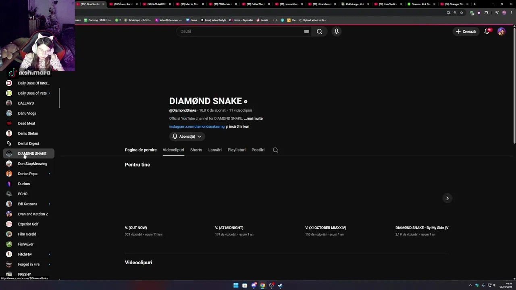Image resolution: width=516 pixels, height=290 pixels.
Task: Switch to the Playlisturi tab
Action: (x=237, y=150)
